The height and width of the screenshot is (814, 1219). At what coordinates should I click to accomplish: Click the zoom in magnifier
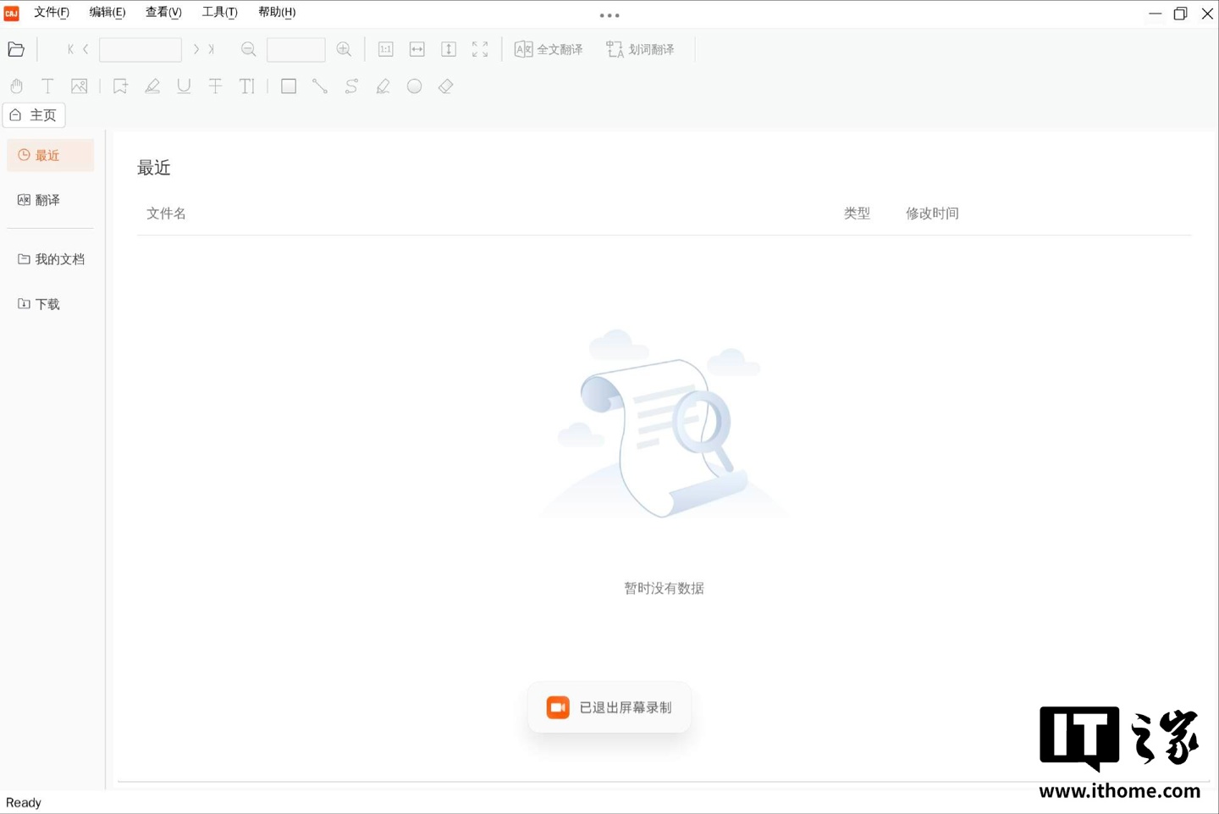click(344, 49)
